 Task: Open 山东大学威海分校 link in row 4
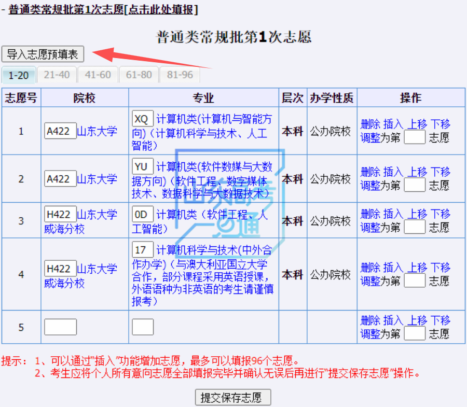click(x=80, y=276)
